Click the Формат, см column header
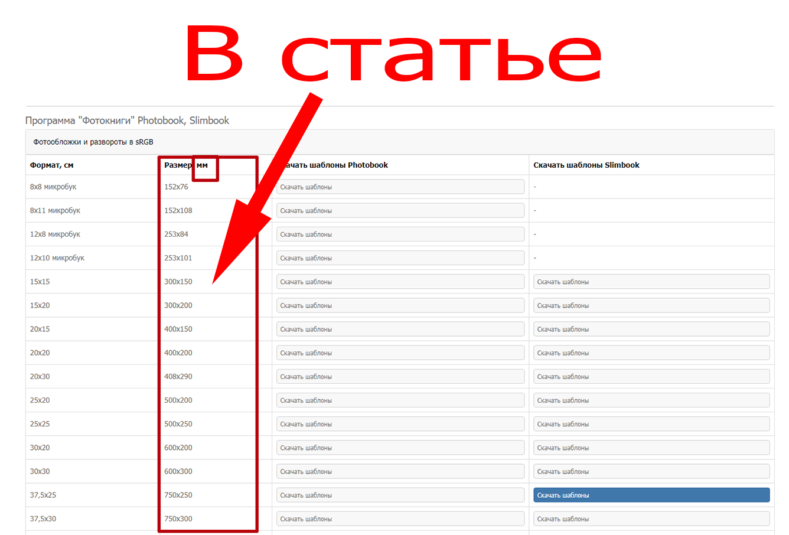 52,165
